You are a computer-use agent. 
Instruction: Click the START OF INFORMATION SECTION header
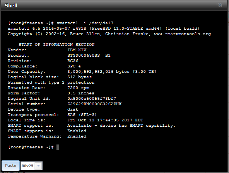(x=56, y=45)
